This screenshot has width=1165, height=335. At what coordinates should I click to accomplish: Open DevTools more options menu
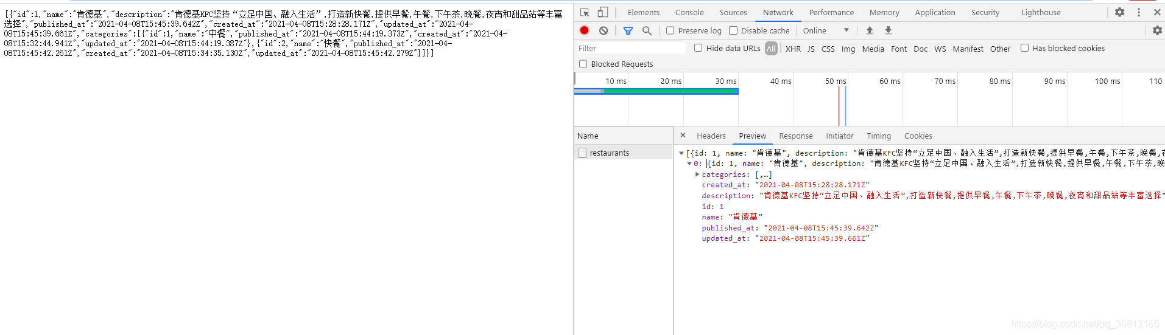(x=1139, y=12)
